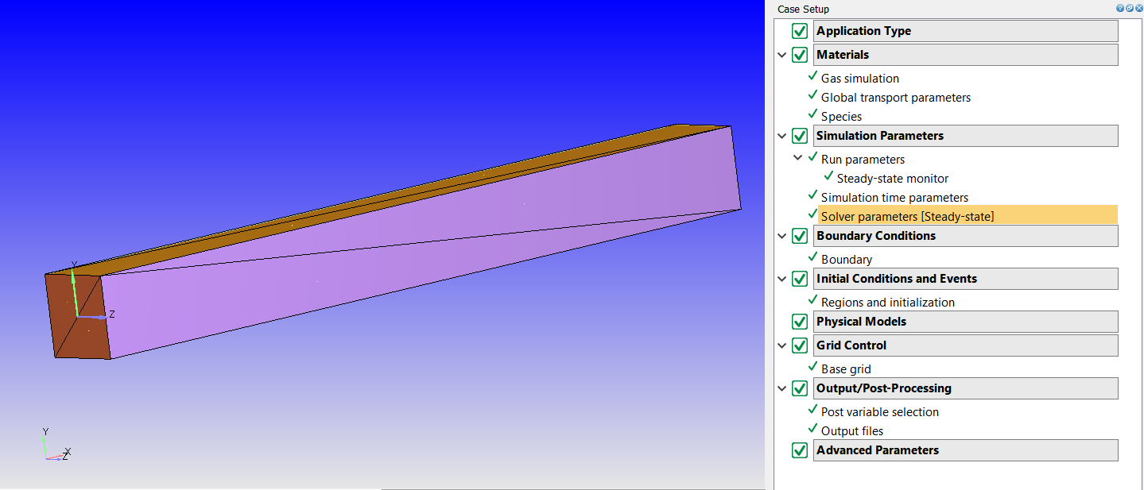The image size is (1144, 490).
Task: Undock the Case Setup panel
Action: point(1128,8)
